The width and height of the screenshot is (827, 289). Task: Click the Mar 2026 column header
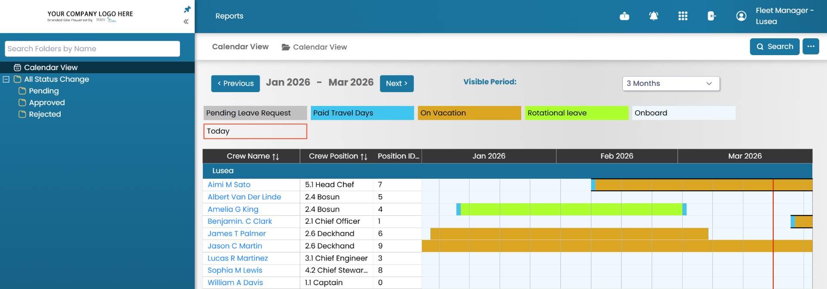point(745,156)
